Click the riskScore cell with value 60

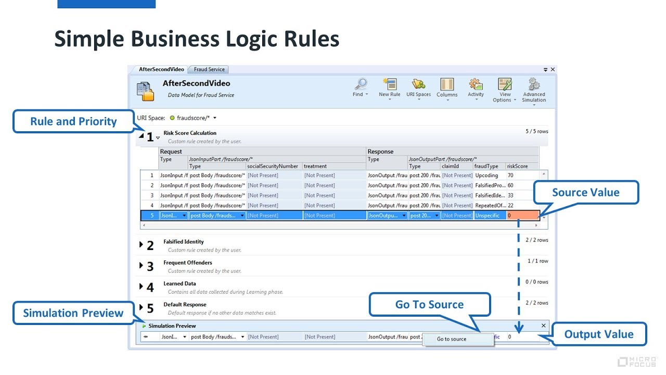[522, 185]
